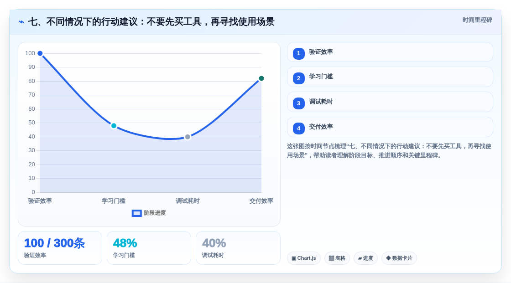The height and width of the screenshot is (283, 511).
Task: Open the 表格 tag chip
Action: pyautogui.click(x=337, y=258)
